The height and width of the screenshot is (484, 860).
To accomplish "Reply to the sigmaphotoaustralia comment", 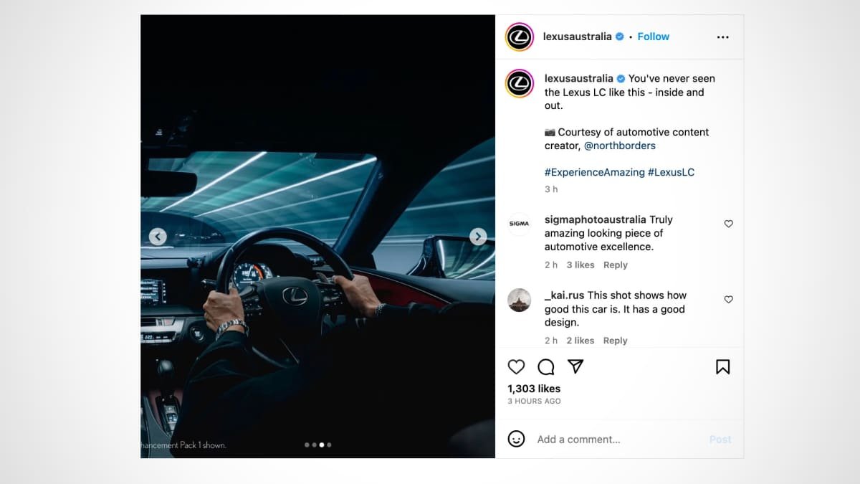I will click(615, 265).
